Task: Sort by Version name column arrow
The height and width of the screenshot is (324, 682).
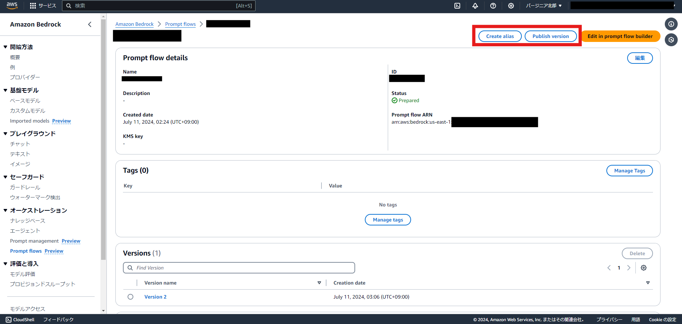Action: [x=319, y=283]
